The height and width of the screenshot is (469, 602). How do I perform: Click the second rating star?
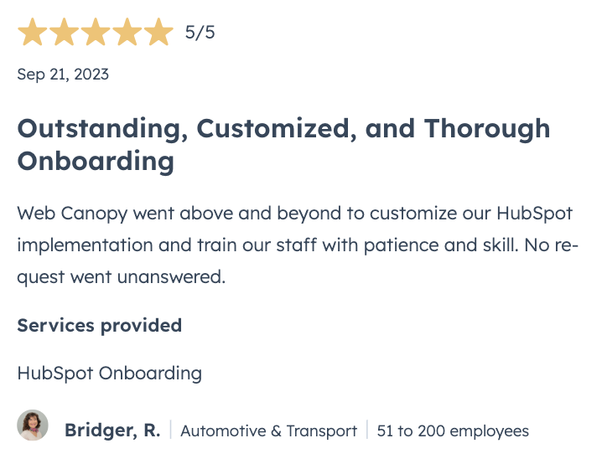click(x=64, y=32)
